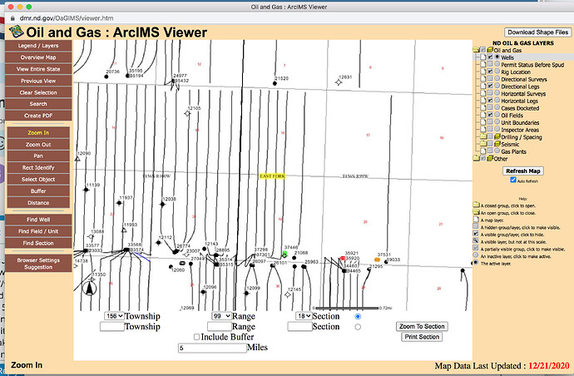Expand the Other layer group folder
574x376 pixels.
(476, 159)
